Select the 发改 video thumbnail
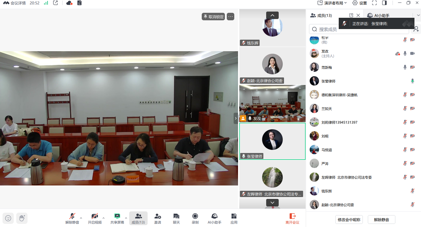The width and height of the screenshot is (421, 227). [x=272, y=103]
